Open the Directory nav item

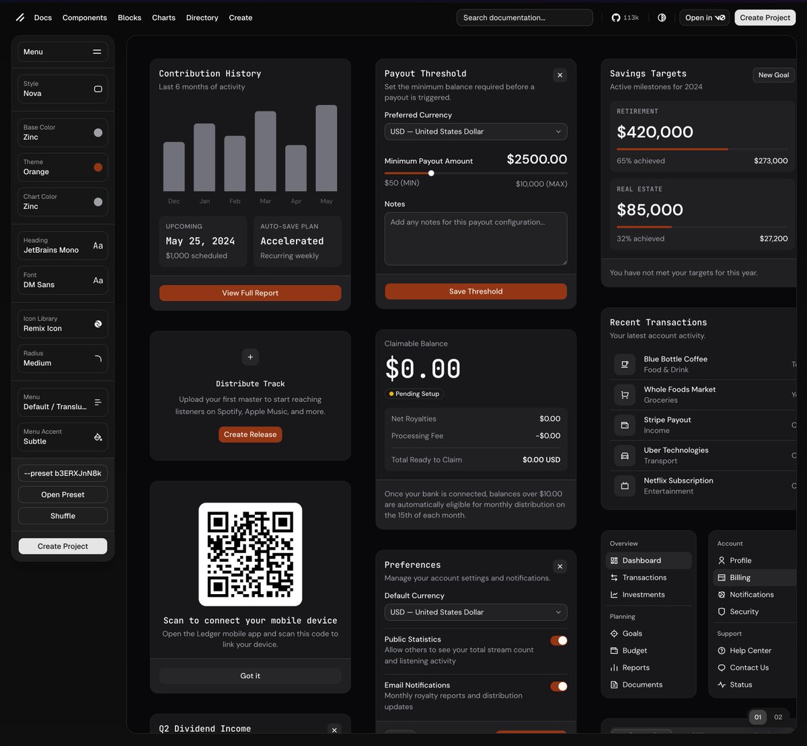pyautogui.click(x=202, y=17)
